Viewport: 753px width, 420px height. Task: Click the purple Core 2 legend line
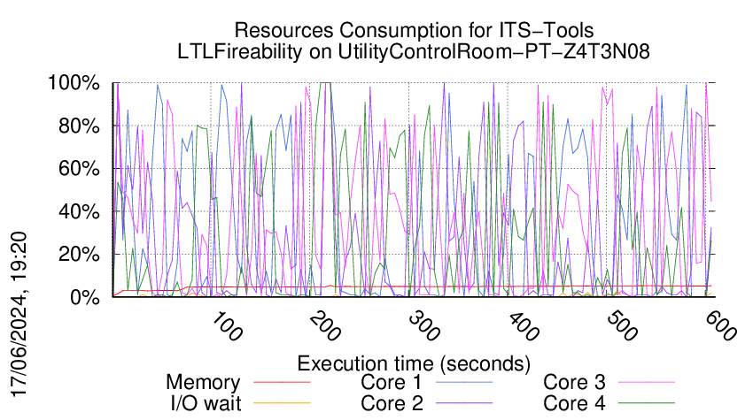coord(464,403)
